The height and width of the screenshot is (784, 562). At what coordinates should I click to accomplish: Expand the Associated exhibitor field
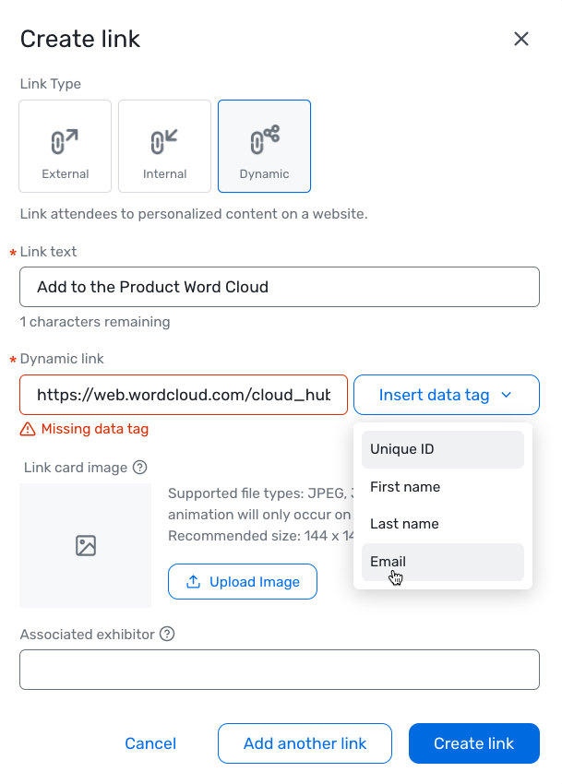point(279,670)
